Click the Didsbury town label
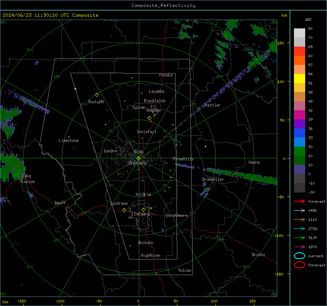Image resolution: width=327 pixels, height=306 pixels. [137, 163]
